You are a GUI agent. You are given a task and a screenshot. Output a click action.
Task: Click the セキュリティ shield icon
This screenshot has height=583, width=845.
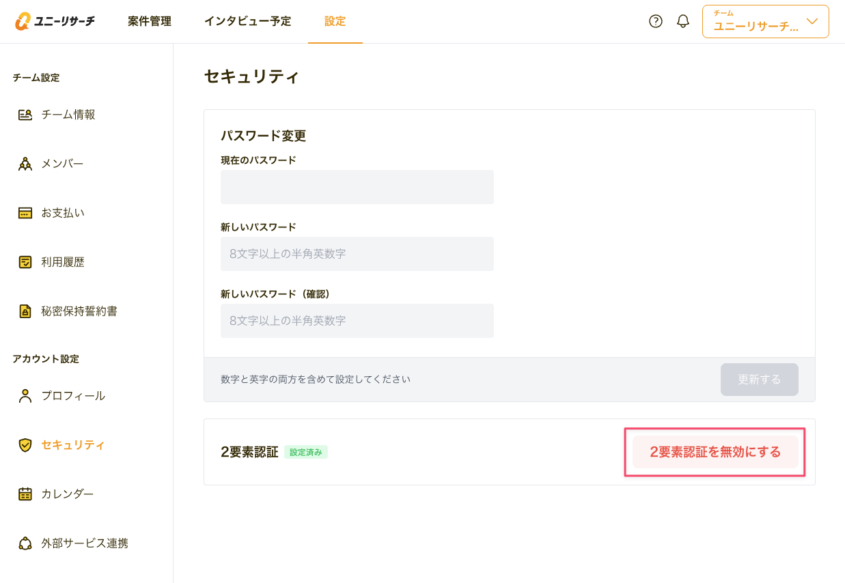(x=25, y=445)
